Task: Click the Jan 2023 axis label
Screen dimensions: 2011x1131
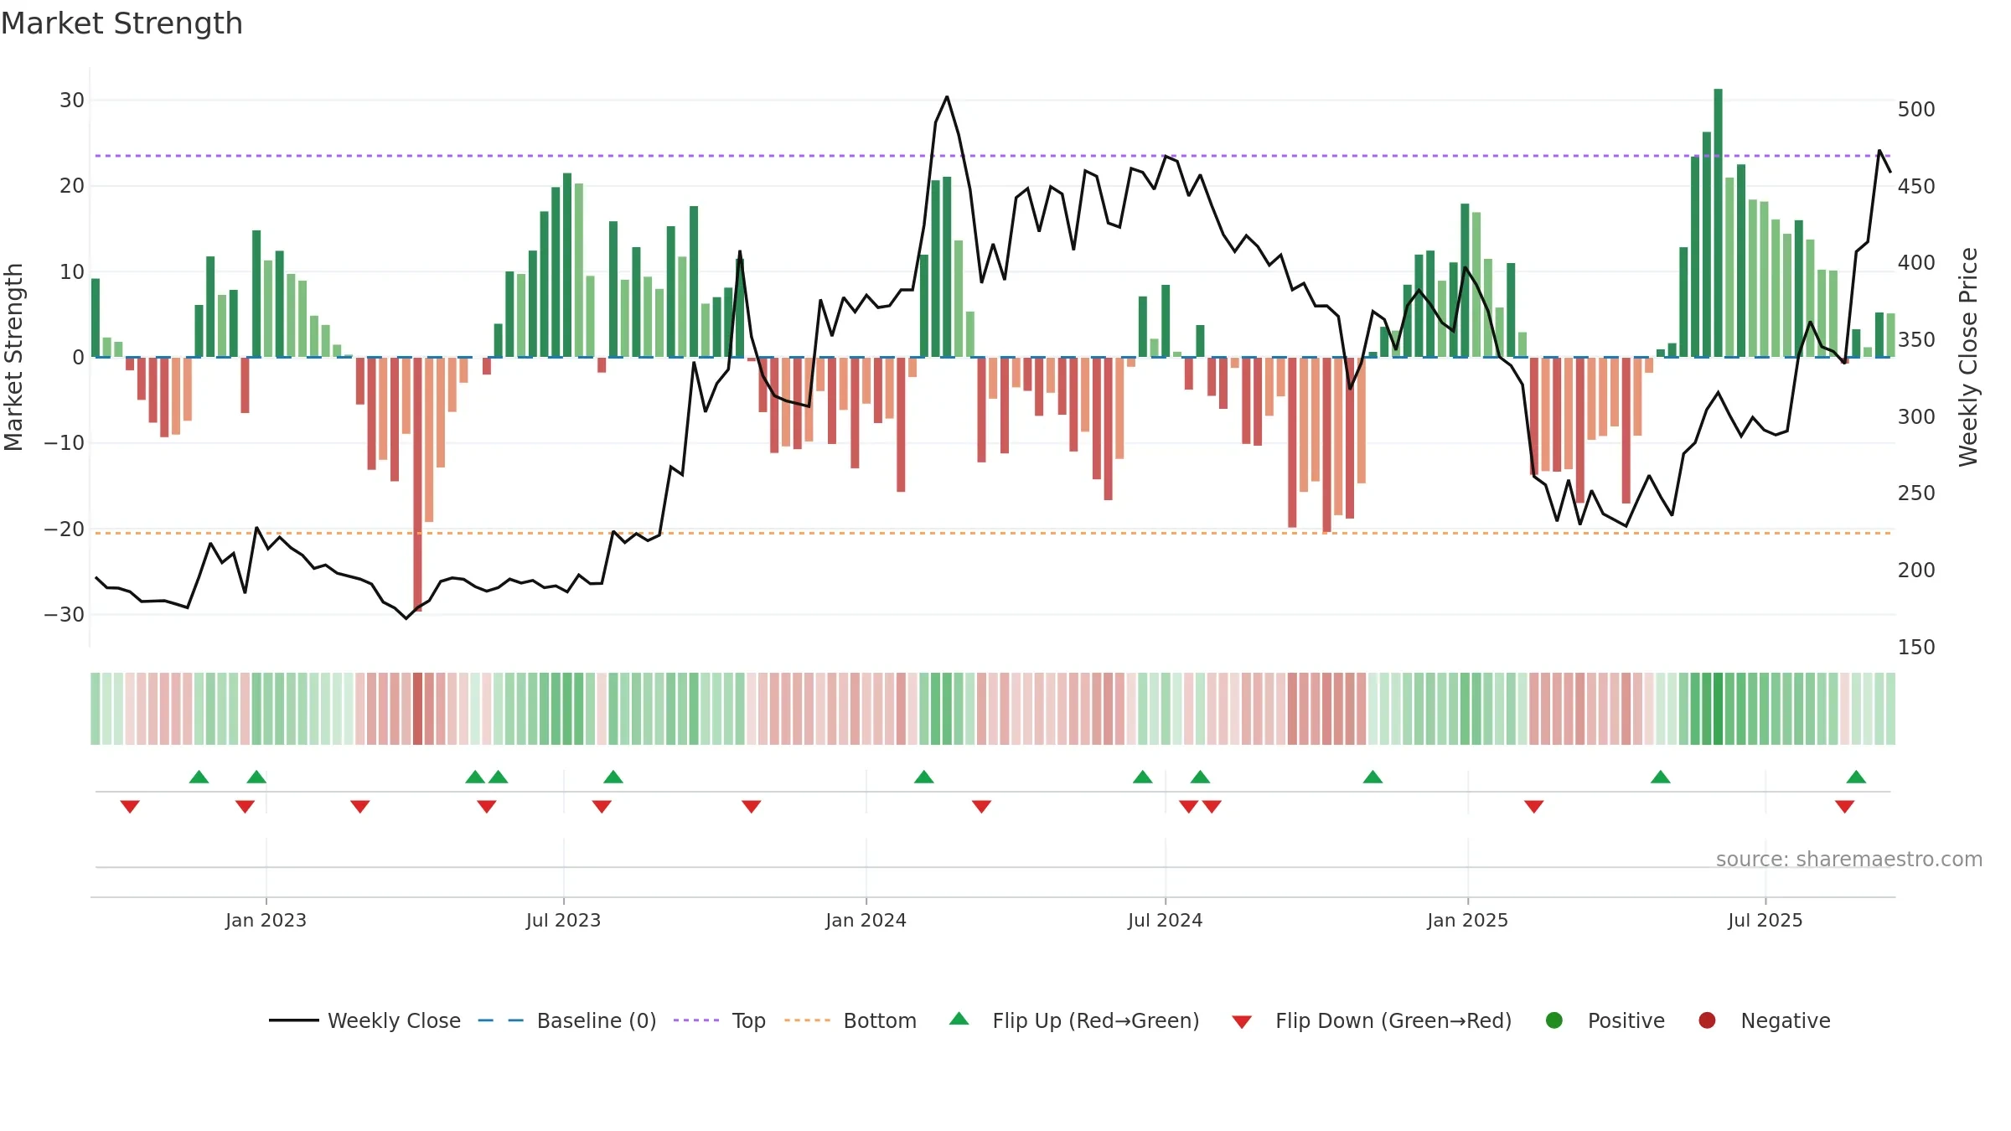Action: tap(266, 920)
